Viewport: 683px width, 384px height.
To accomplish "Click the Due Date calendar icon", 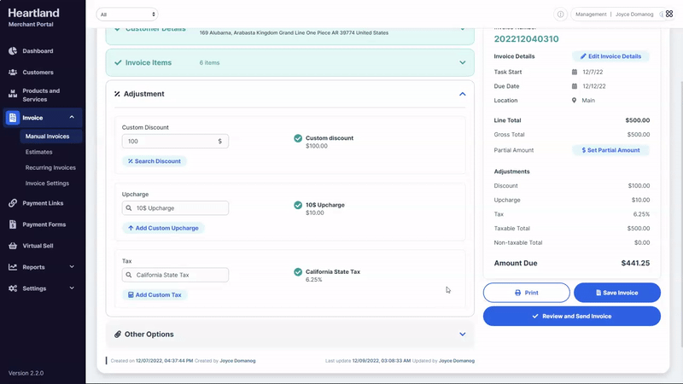I will tap(574, 86).
